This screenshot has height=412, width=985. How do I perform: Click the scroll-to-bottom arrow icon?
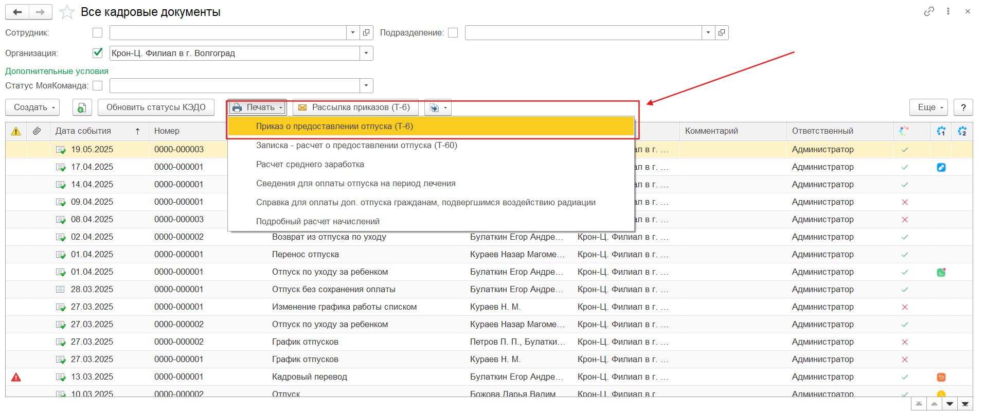click(965, 404)
